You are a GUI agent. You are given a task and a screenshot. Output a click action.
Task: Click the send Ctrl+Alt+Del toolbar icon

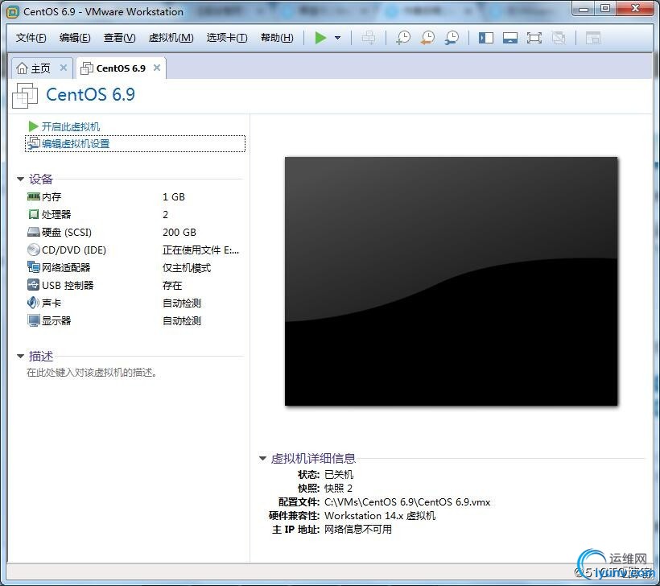point(369,38)
